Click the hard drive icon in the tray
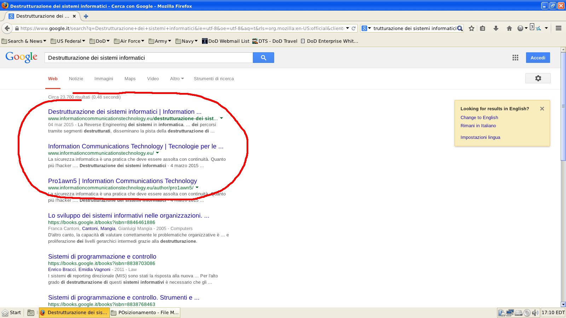 pos(519,313)
